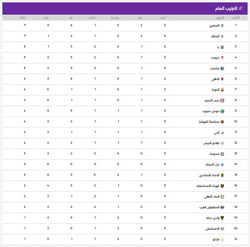The image size is (250, 247).
Task: Click the list icon beside الترتيب العام
Action: point(240,8)
